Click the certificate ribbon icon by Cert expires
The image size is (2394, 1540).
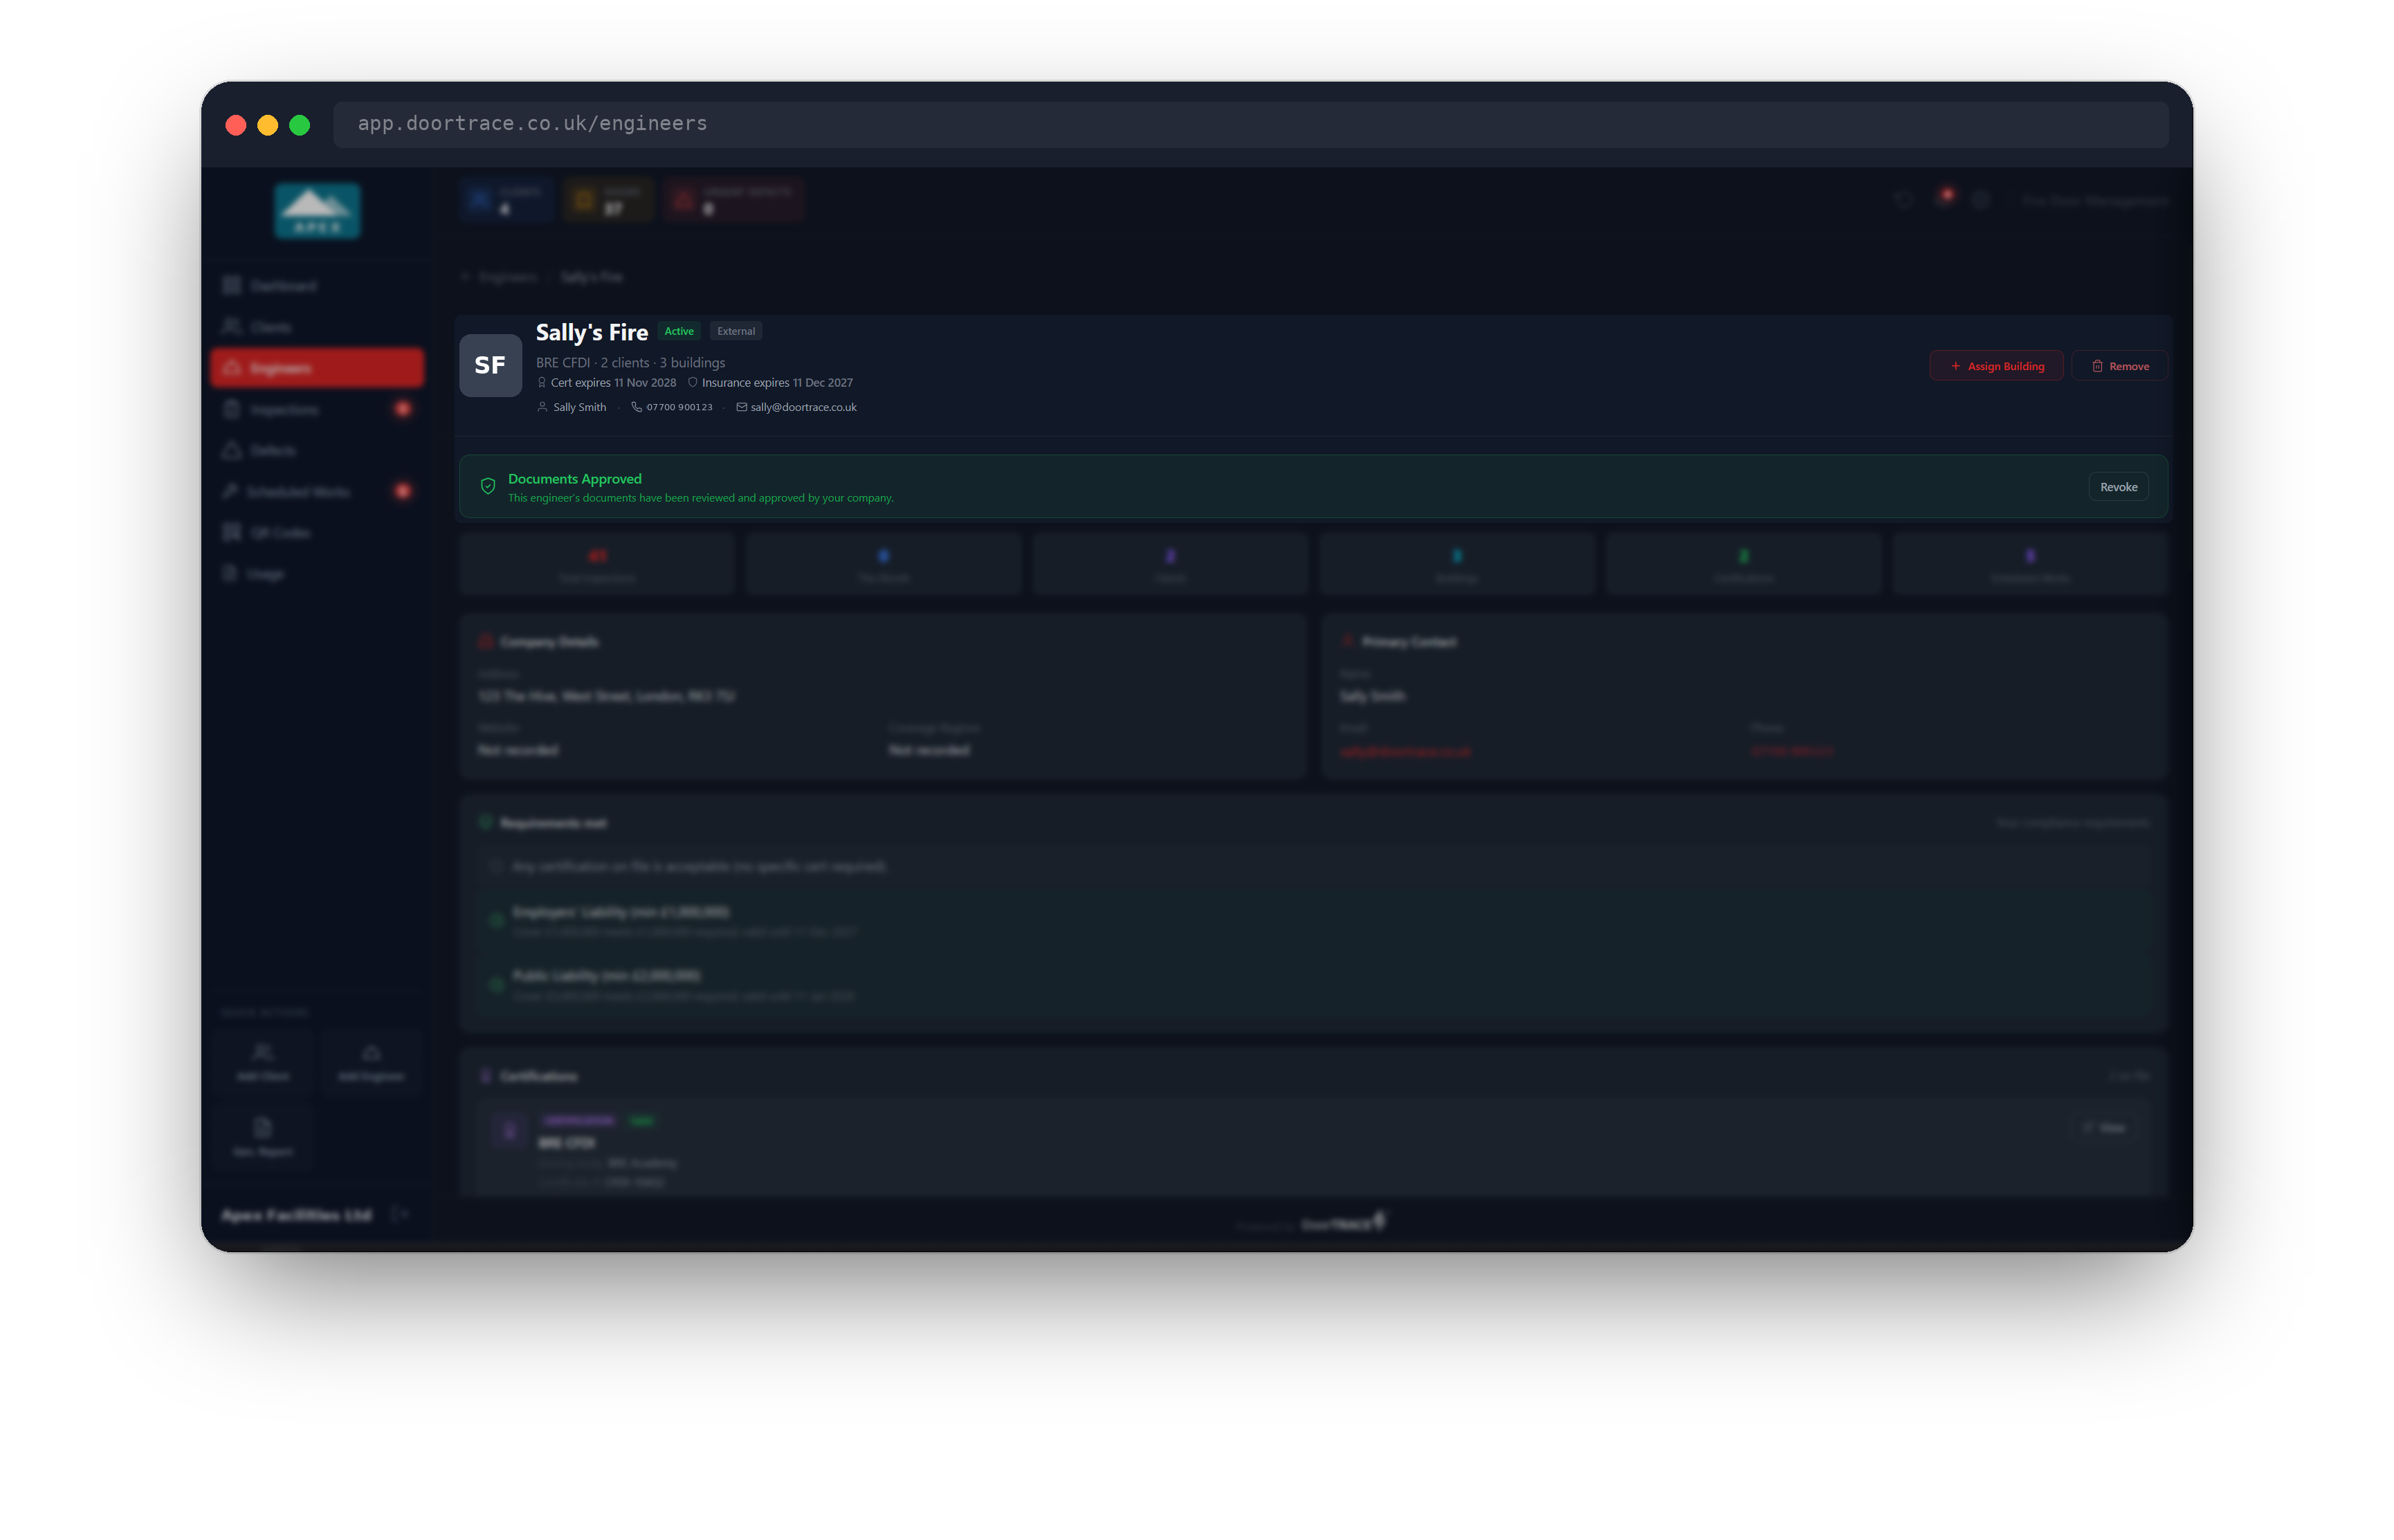click(542, 383)
